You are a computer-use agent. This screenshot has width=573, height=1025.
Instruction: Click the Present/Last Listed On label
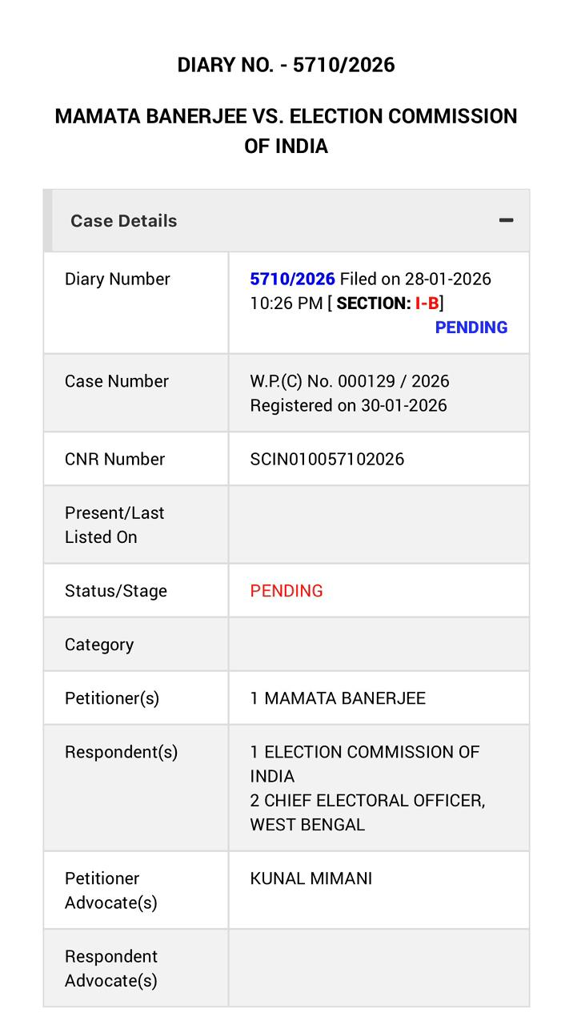pyautogui.click(x=114, y=525)
